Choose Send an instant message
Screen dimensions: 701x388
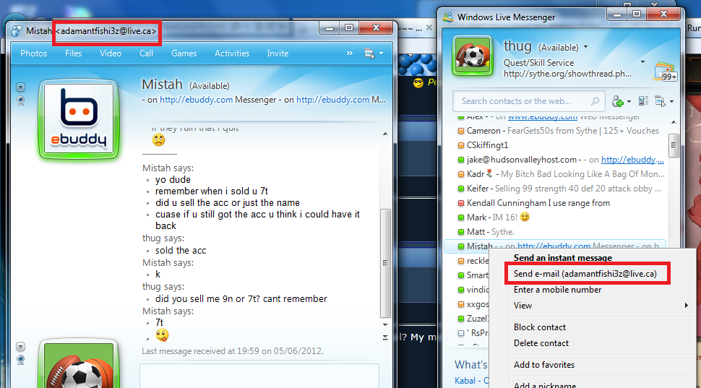tap(563, 257)
